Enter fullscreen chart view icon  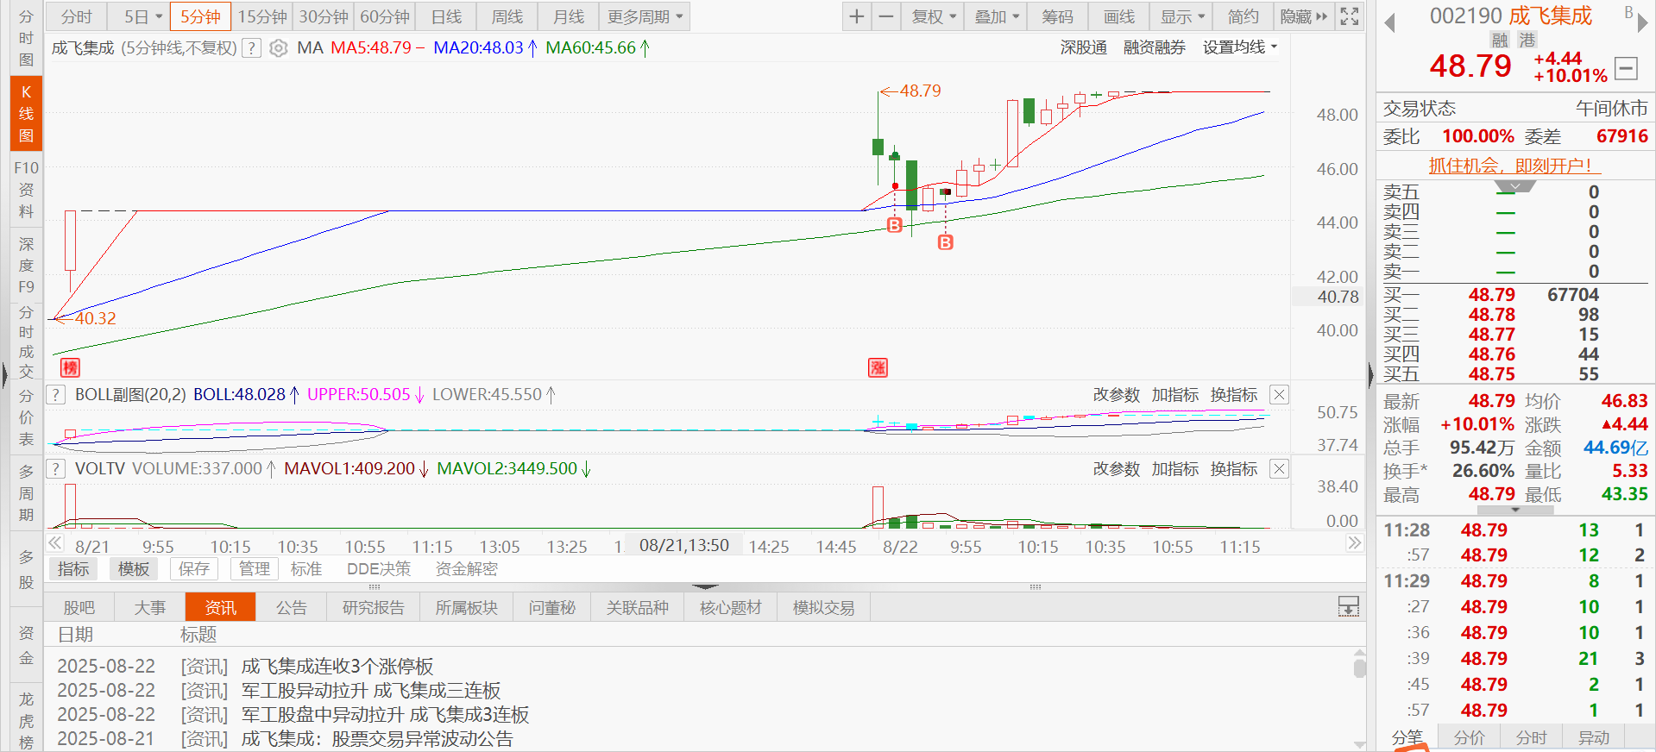[1350, 16]
